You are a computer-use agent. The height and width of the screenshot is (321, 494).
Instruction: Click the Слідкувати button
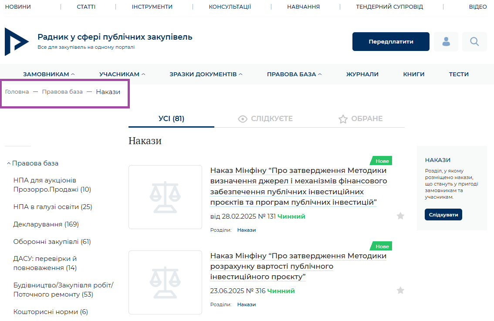pyautogui.click(x=443, y=215)
